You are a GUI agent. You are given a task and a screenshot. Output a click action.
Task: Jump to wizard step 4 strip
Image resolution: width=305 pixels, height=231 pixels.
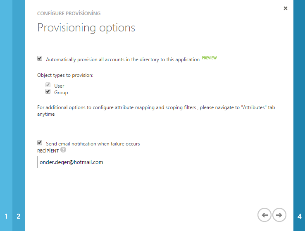tap(299, 216)
